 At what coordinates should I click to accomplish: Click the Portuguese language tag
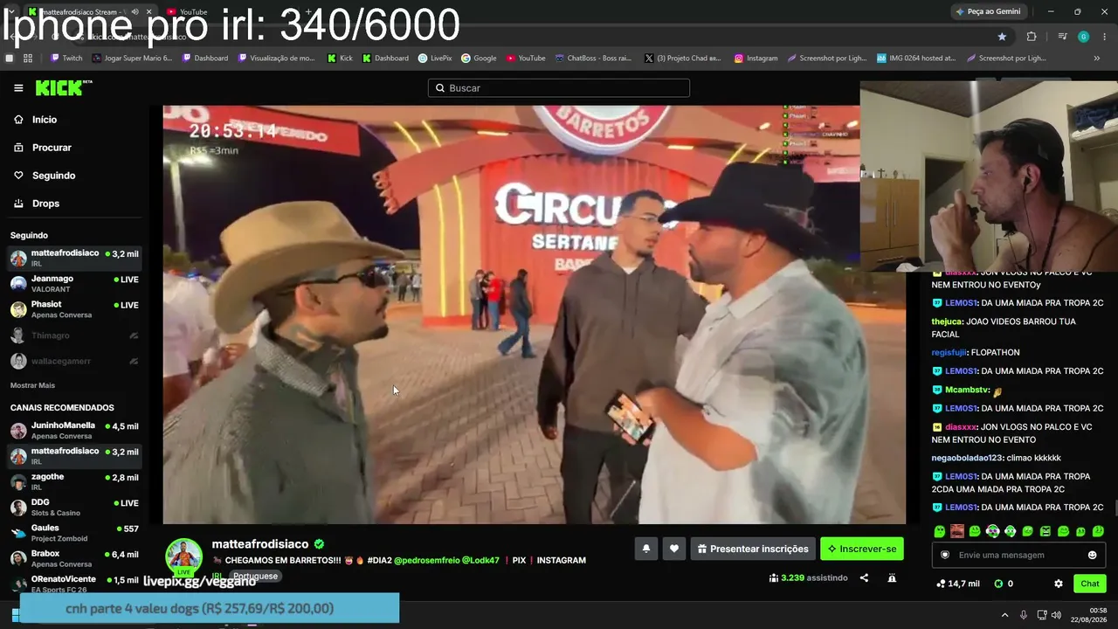(x=255, y=577)
